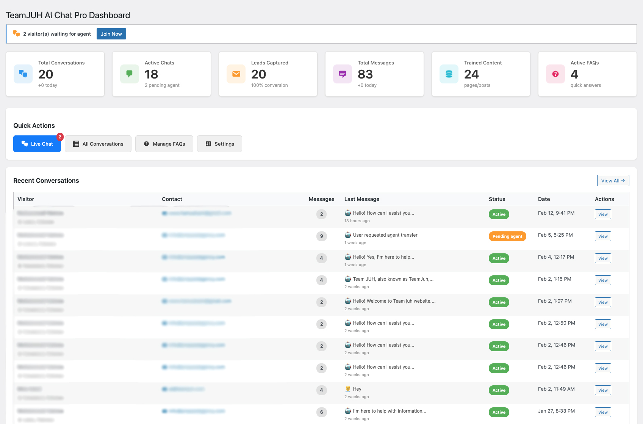This screenshot has width=643, height=424.
Task: Click the Total Messages purple message icon
Action: pyautogui.click(x=342, y=74)
